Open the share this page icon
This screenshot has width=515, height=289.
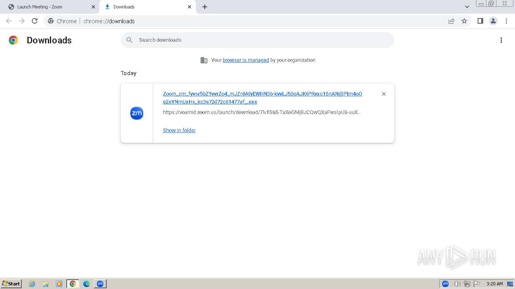[x=451, y=21]
